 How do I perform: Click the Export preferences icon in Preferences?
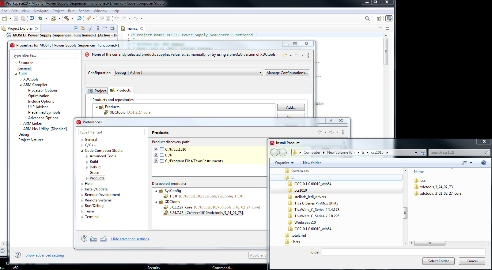click(103, 239)
